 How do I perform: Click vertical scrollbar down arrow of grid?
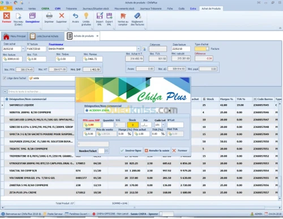280,199
